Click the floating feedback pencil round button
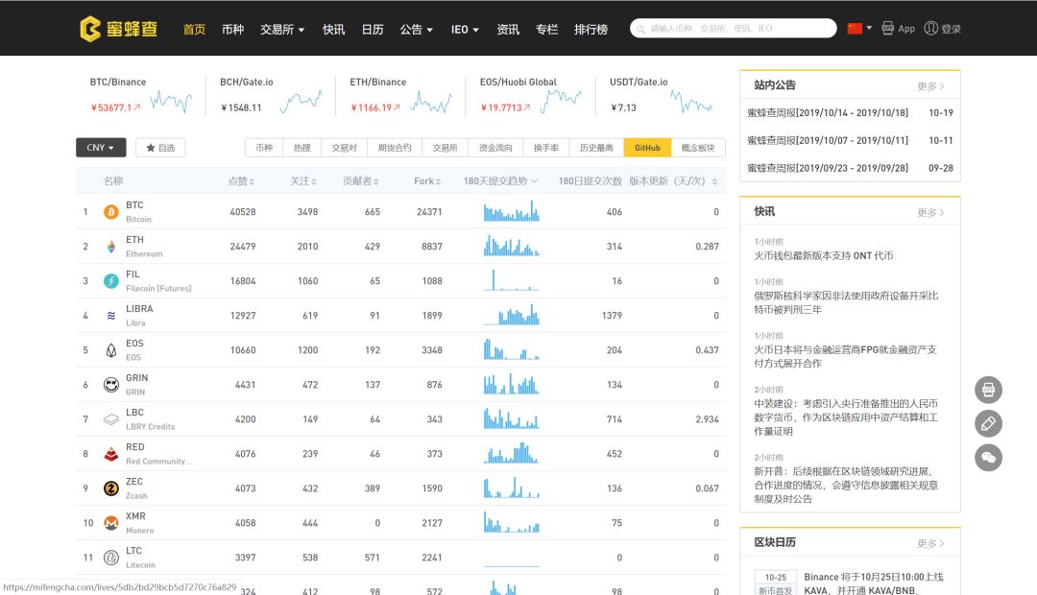 (988, 423)
